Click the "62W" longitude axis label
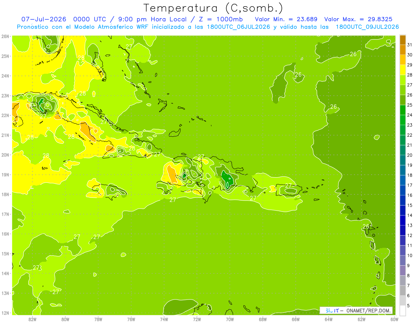This screenshot has height=324, width=419. pos(361,319)
